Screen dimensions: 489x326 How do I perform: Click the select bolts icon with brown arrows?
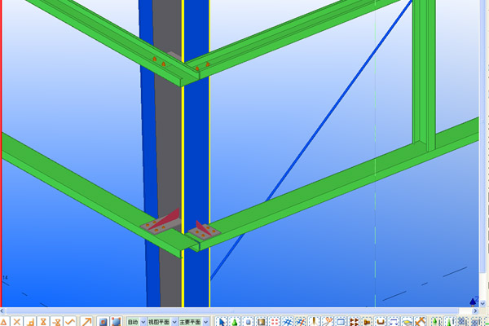354,321
